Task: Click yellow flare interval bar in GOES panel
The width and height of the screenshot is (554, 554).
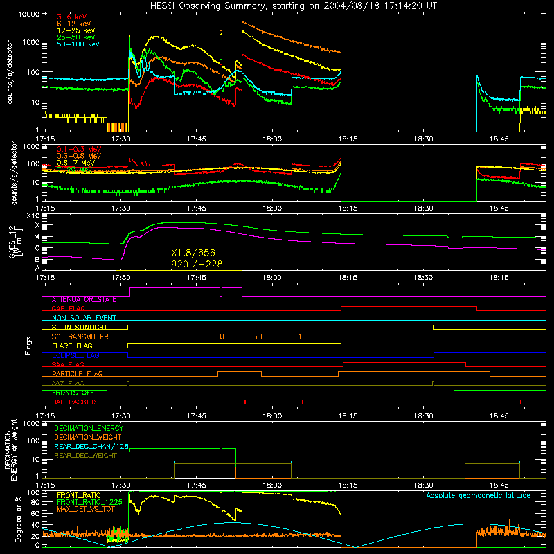Action: click(x=179, y=271)
